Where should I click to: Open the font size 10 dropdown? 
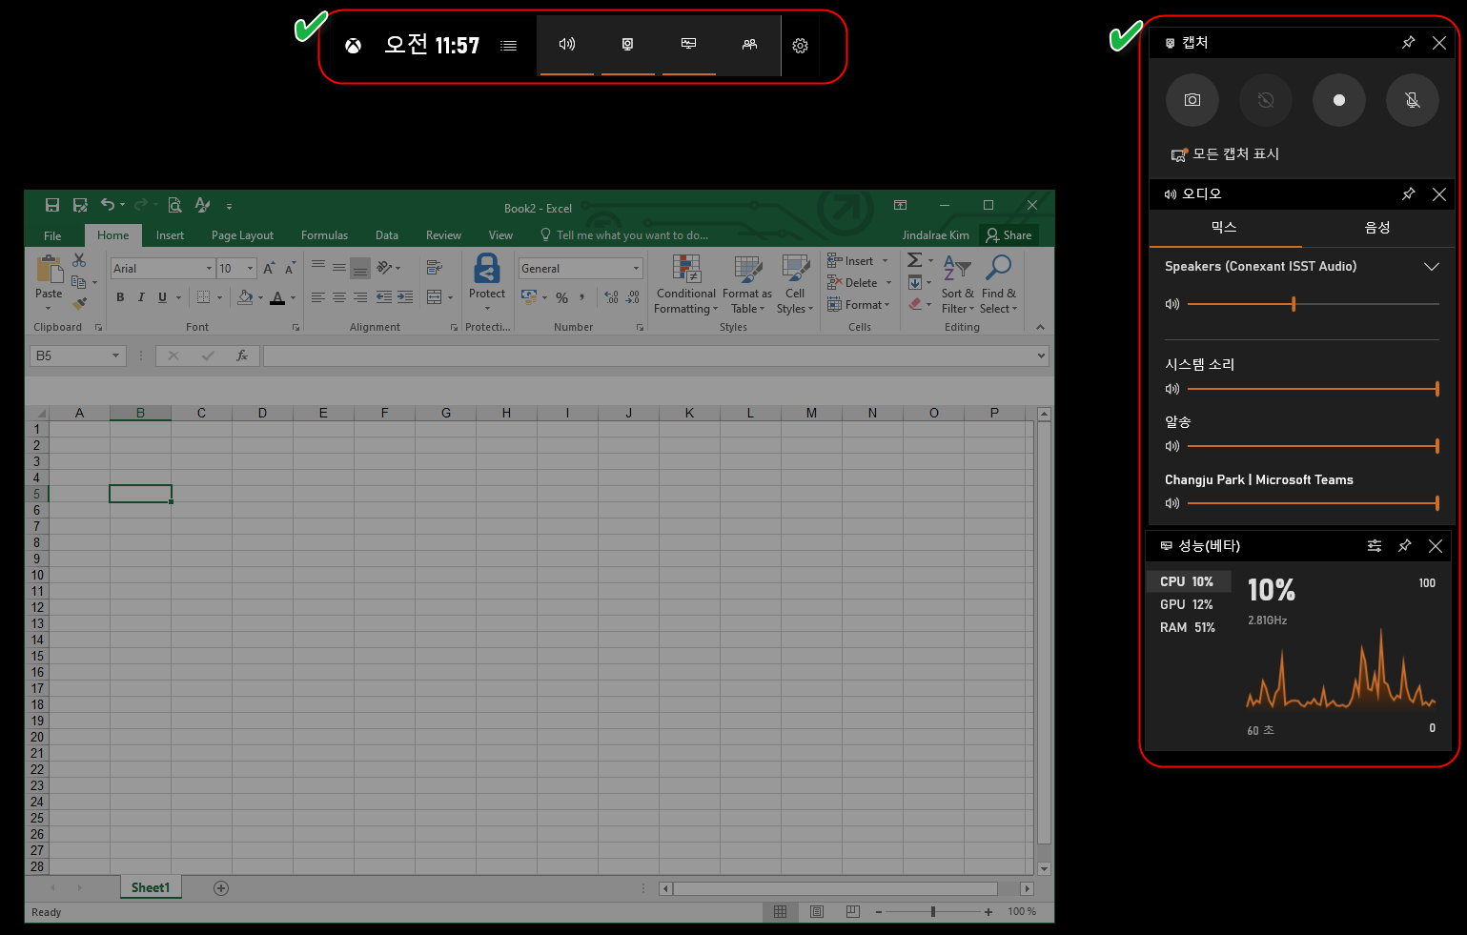point(251,269)
